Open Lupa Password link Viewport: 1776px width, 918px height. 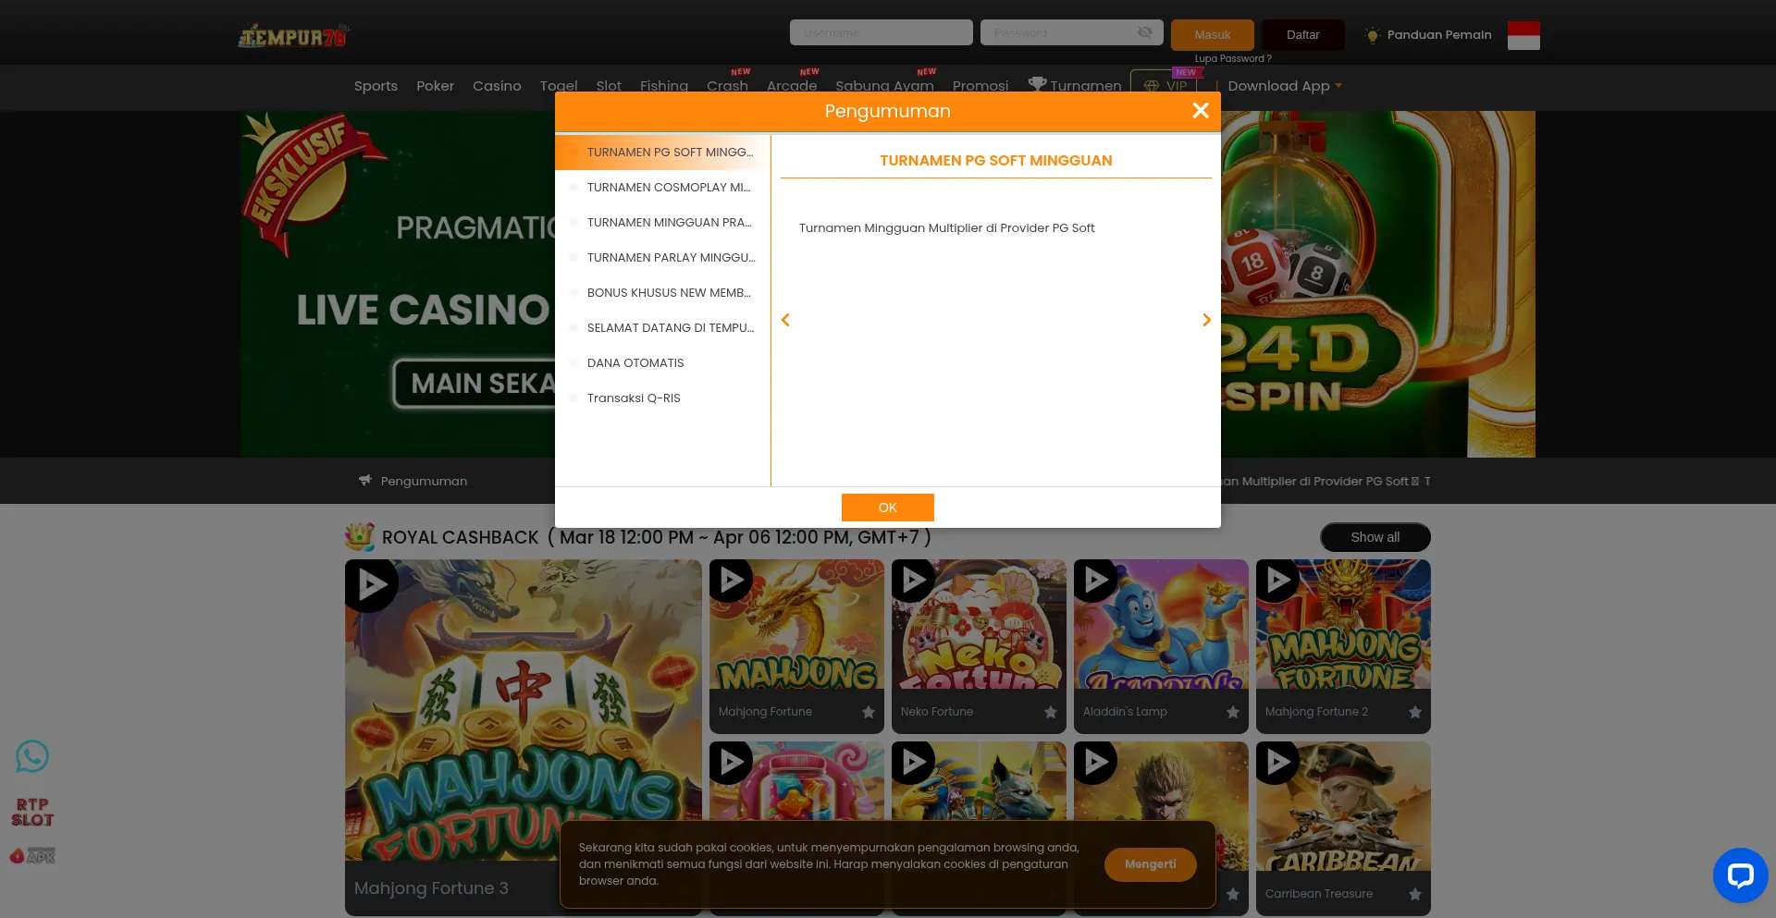coord(1233,58)
